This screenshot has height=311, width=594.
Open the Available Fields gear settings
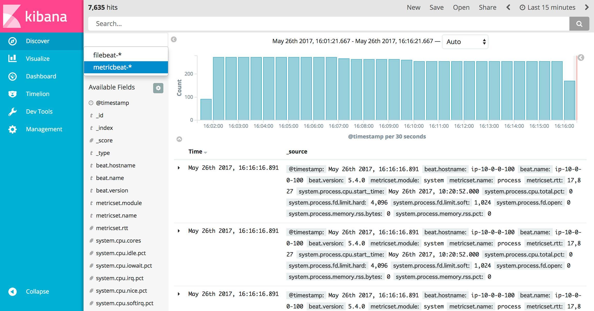[x=158, y=88]
